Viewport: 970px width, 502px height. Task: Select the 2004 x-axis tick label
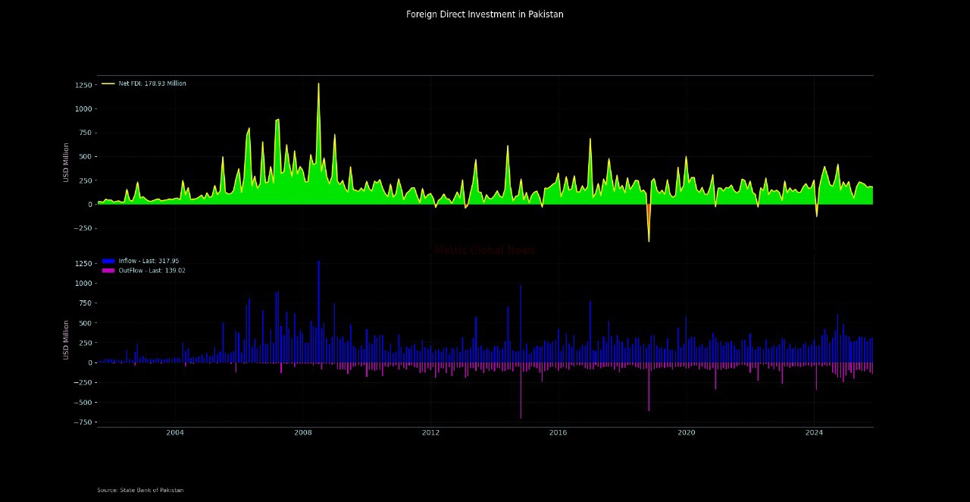coord(175,433)
